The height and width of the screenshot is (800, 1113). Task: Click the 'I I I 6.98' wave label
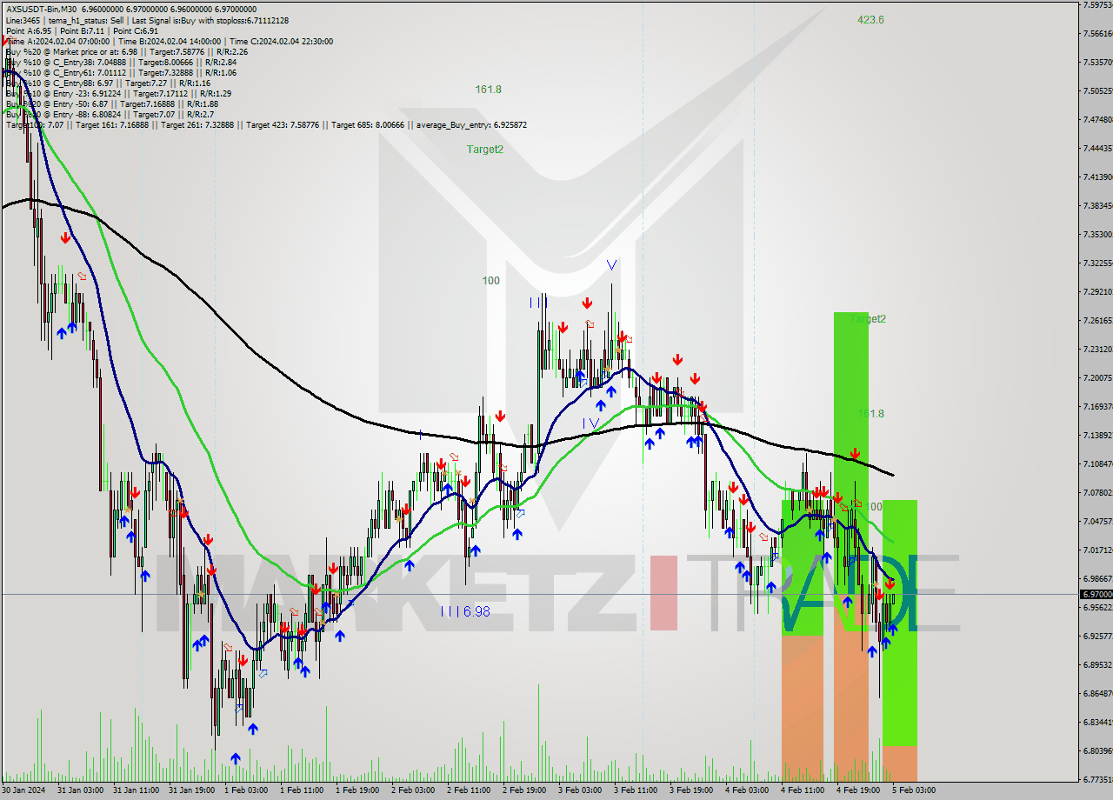[464, 611]
